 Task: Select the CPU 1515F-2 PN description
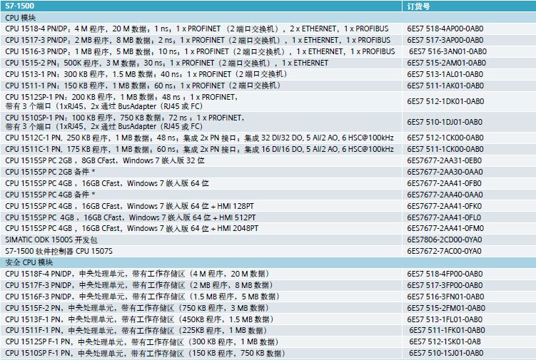click(138, 308)
